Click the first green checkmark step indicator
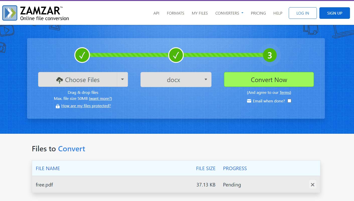 pos(82,55)
